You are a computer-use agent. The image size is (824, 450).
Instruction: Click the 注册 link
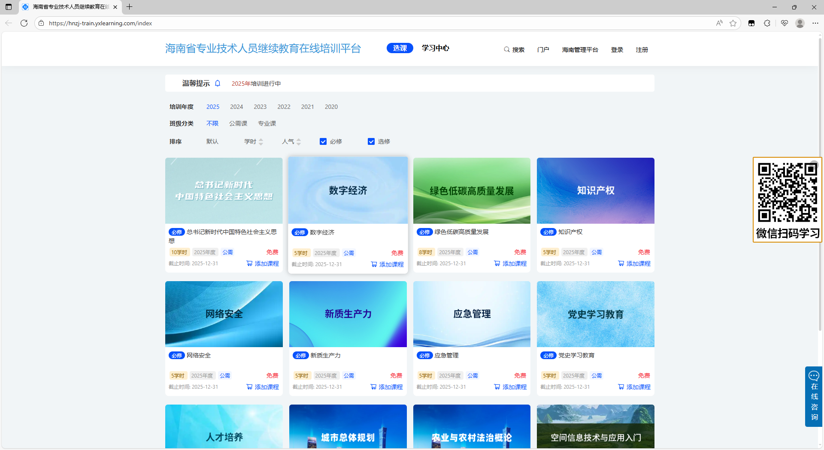pyautogui.click(x=642, y=50)
